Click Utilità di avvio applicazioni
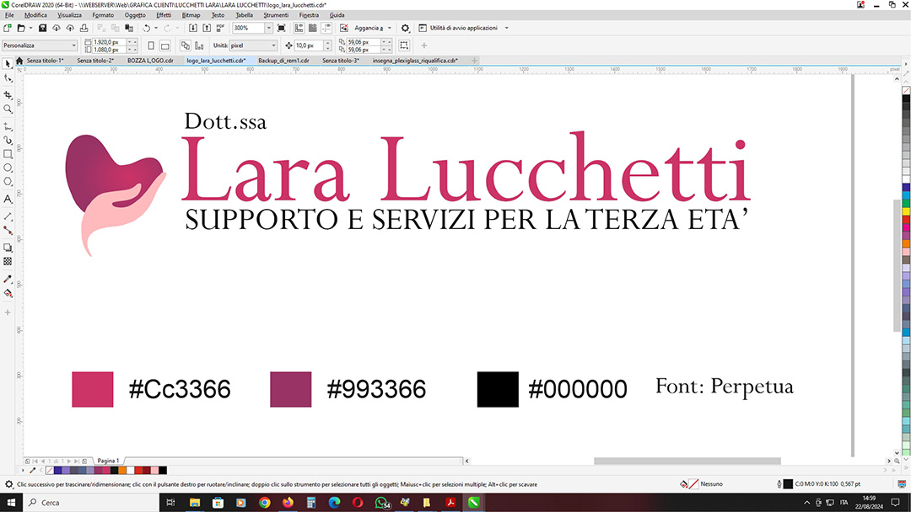This screenshot has width=911, height=512. pos(466,28)
